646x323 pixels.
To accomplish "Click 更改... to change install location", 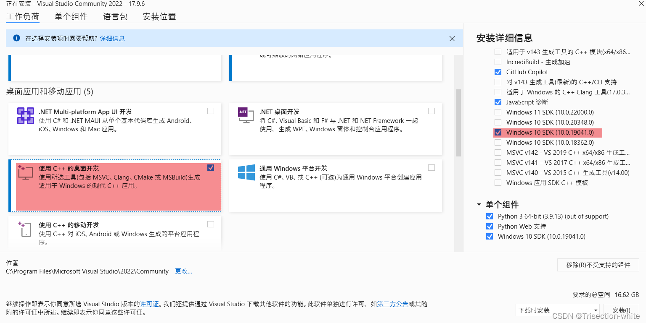I will click(183, 271).
